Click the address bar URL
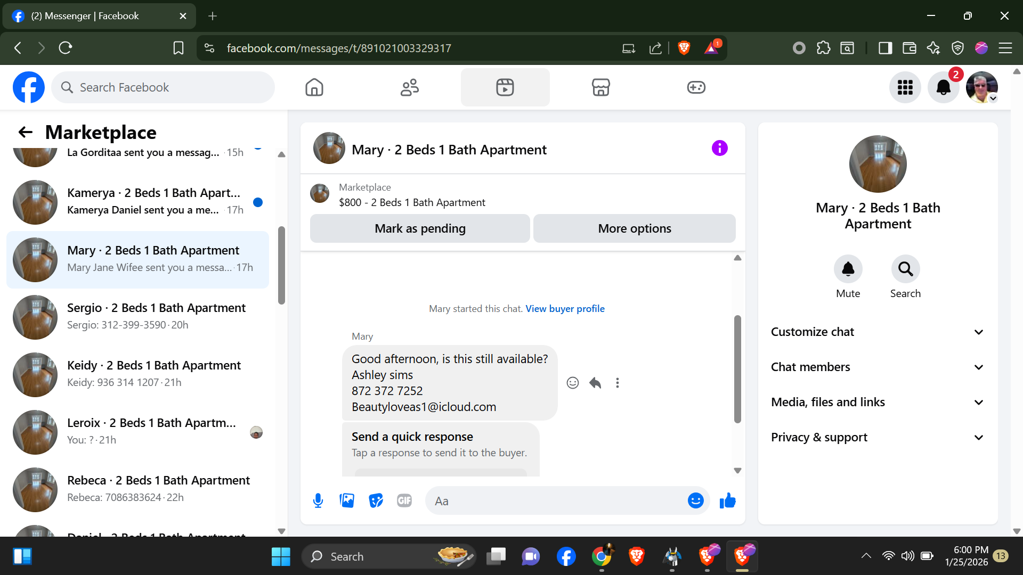 (339, 48)
